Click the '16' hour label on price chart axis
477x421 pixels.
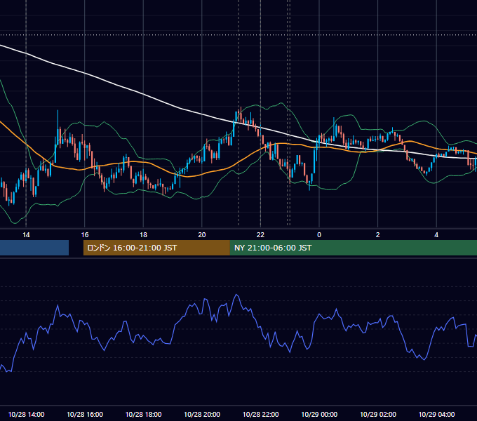click(85, 235)
